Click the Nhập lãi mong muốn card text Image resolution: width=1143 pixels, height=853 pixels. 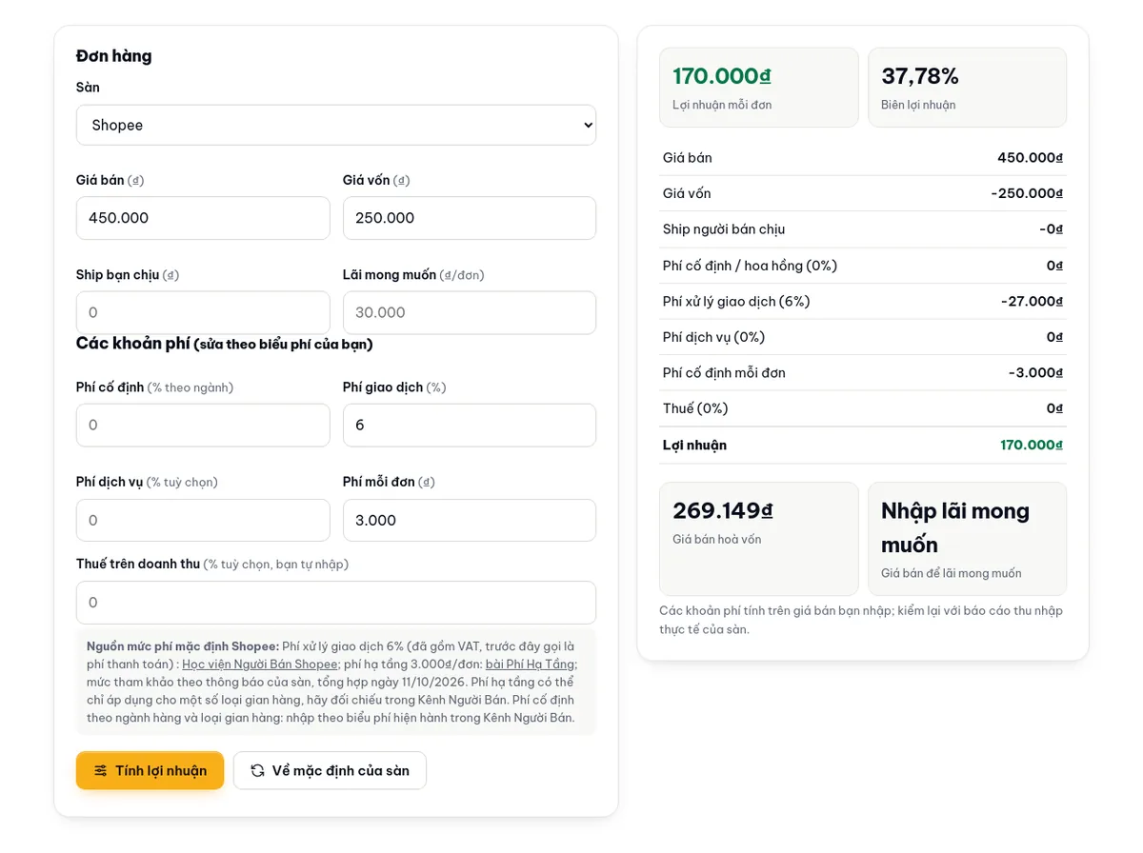point(955,528)
